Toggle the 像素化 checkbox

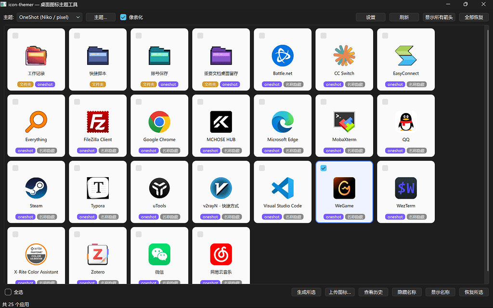[x=123, y=17]
